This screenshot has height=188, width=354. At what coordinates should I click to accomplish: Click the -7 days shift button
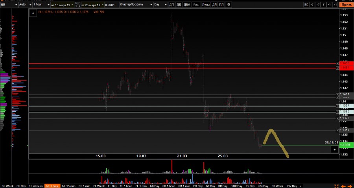pyautogui.click(x=312, y=5)
